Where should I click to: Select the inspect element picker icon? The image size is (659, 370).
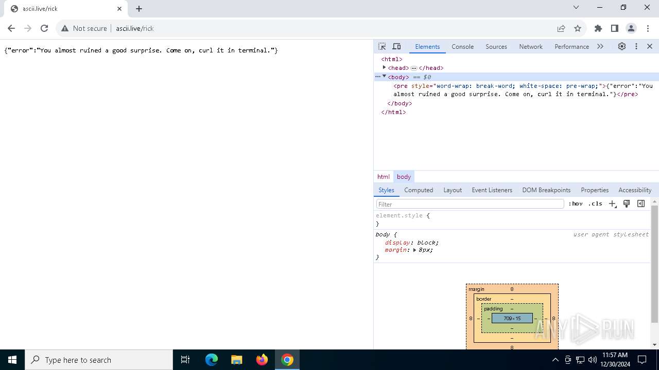(x=382, y=46)
